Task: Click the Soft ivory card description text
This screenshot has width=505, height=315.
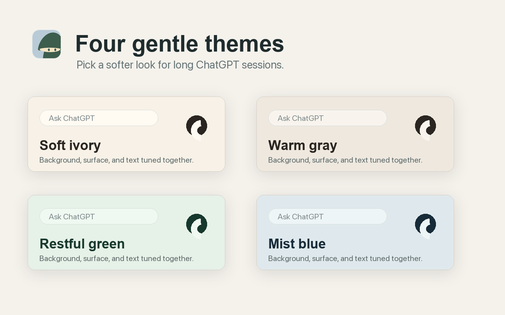Action: tap(116, 160)
